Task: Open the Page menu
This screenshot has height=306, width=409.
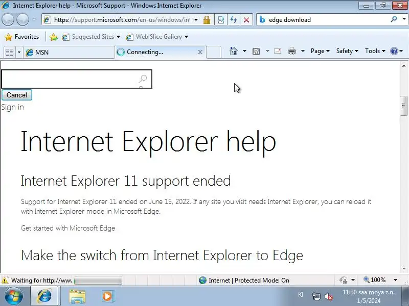Action: 320,51
